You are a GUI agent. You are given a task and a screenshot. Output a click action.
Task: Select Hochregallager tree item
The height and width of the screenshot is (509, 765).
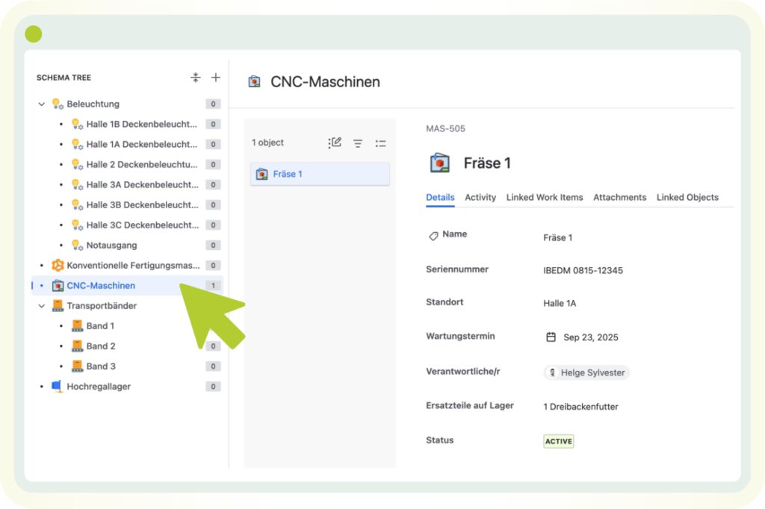tap(99, 387)
